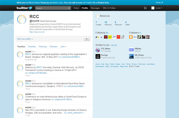Click the Twitter logo
Viewport: 179px width, 118px height.
(25, 8)
